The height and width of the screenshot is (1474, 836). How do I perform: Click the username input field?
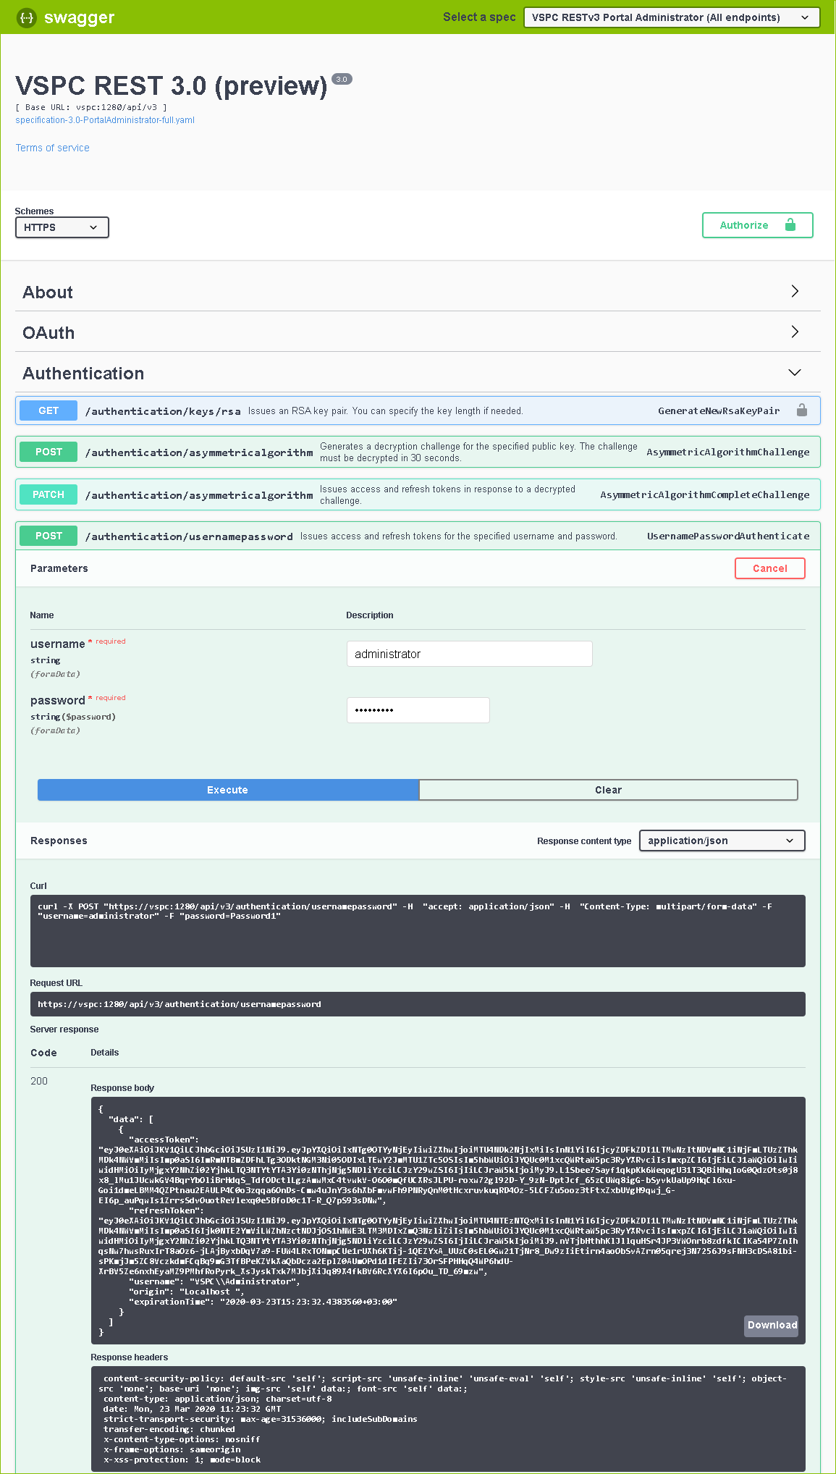pos(470,654)
